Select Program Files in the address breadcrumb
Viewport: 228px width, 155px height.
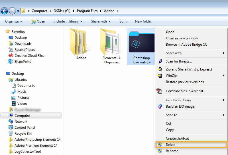[87, 11]
